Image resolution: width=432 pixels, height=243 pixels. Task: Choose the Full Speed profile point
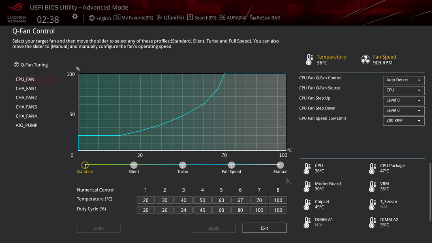click(x=231, y=165)
